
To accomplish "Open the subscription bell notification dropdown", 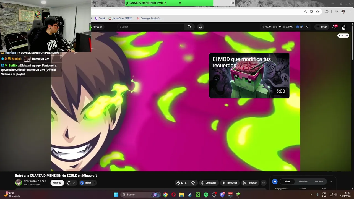I will [71, 183].
